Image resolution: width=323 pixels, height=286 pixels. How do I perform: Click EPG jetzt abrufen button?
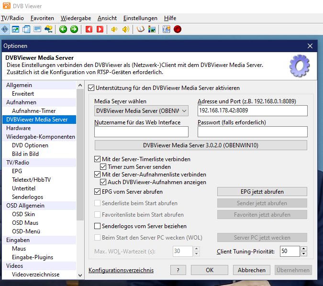(x=262, y=192)
